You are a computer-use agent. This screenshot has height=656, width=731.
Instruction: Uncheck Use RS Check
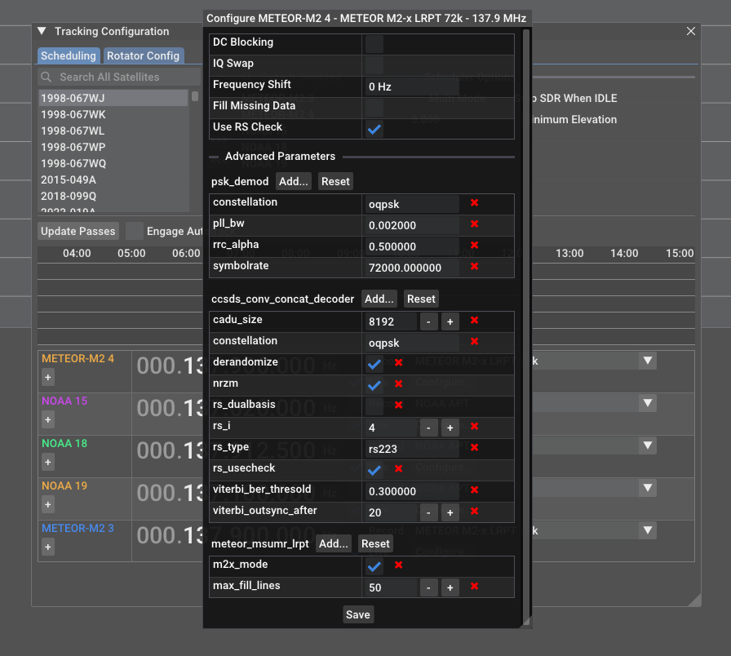click(374, 129)
